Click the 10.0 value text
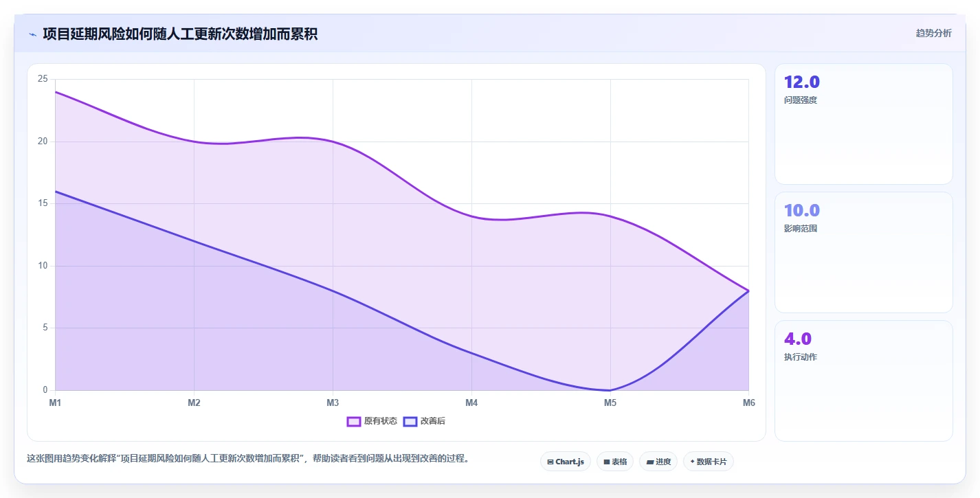This screenshot has height=498, width=980. pyautogui.click(x=802, y=210)
